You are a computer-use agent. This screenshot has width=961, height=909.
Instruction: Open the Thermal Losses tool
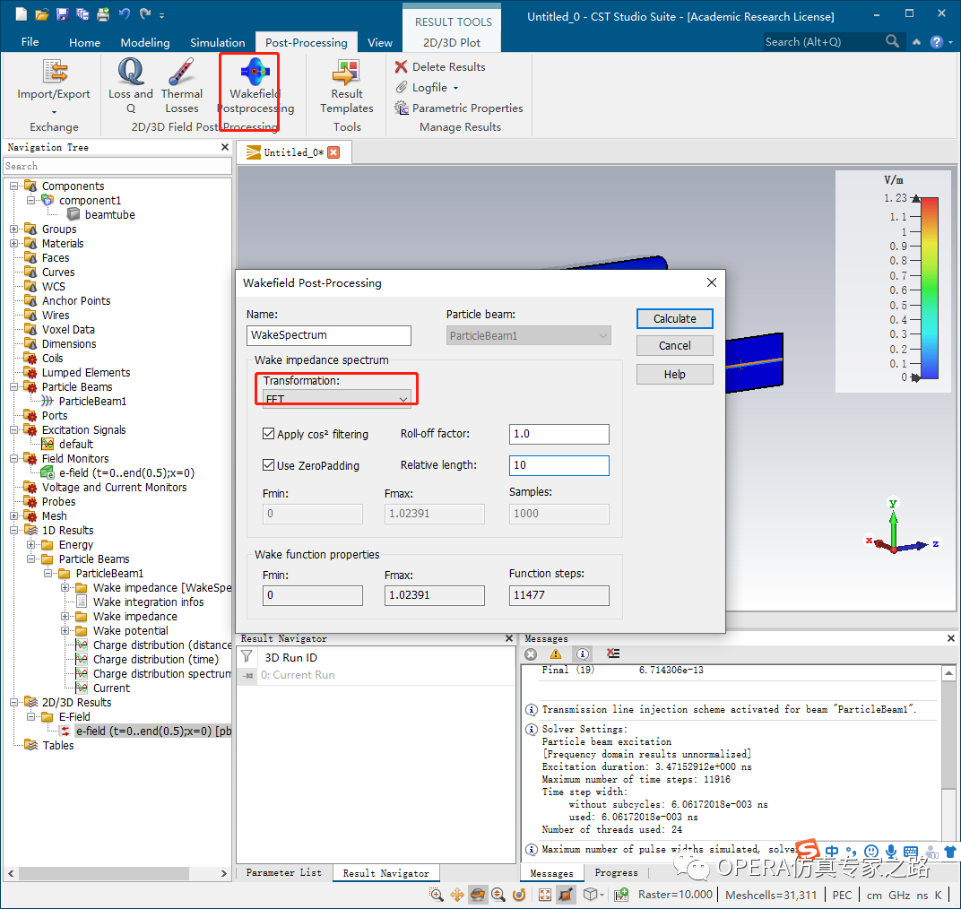coord(182,86)
